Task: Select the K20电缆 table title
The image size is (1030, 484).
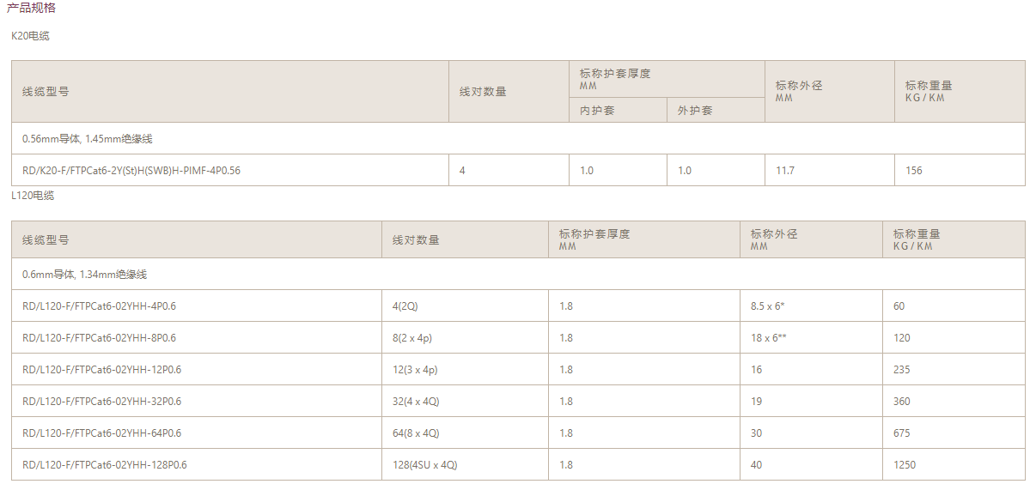Action: click(31, 36)
